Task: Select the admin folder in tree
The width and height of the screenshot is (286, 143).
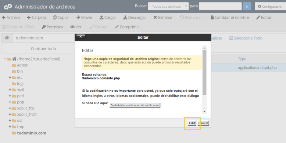Action: 20,65
